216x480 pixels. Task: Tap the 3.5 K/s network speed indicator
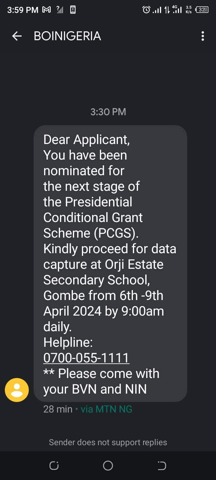(189, 10)
